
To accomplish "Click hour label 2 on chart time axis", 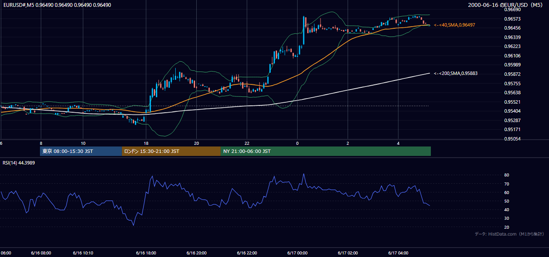I will point(348,143).
